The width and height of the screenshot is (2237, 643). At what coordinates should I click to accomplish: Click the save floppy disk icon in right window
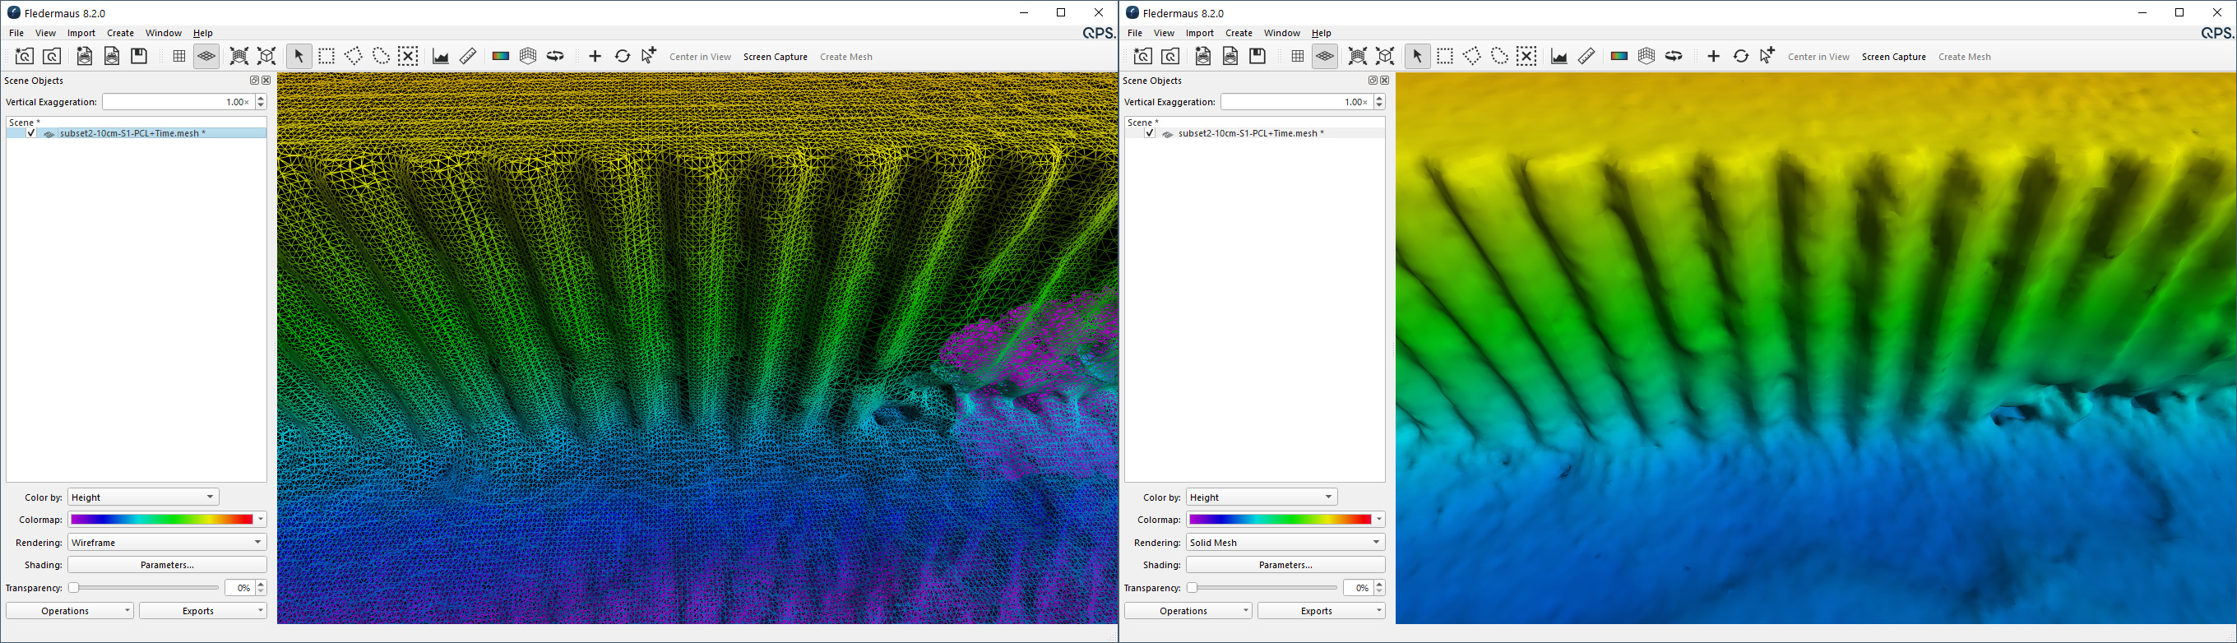pyautogui.click(x=1257, y=57)
